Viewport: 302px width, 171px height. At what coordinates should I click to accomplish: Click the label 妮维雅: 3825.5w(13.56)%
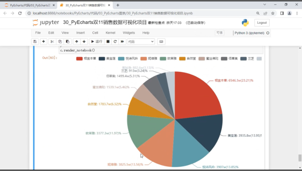click(125, 165)
